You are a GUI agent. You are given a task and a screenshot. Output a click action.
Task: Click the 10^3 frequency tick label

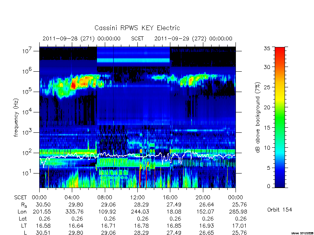tap(27, 132)
